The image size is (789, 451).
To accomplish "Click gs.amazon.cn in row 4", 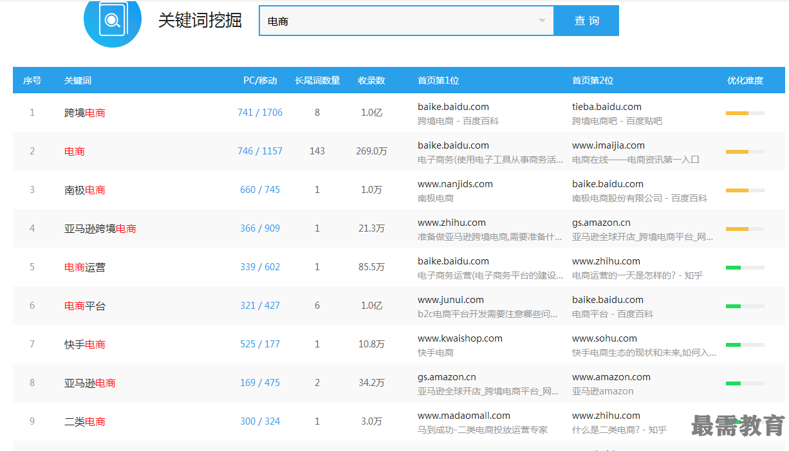I will coord(601,223).
